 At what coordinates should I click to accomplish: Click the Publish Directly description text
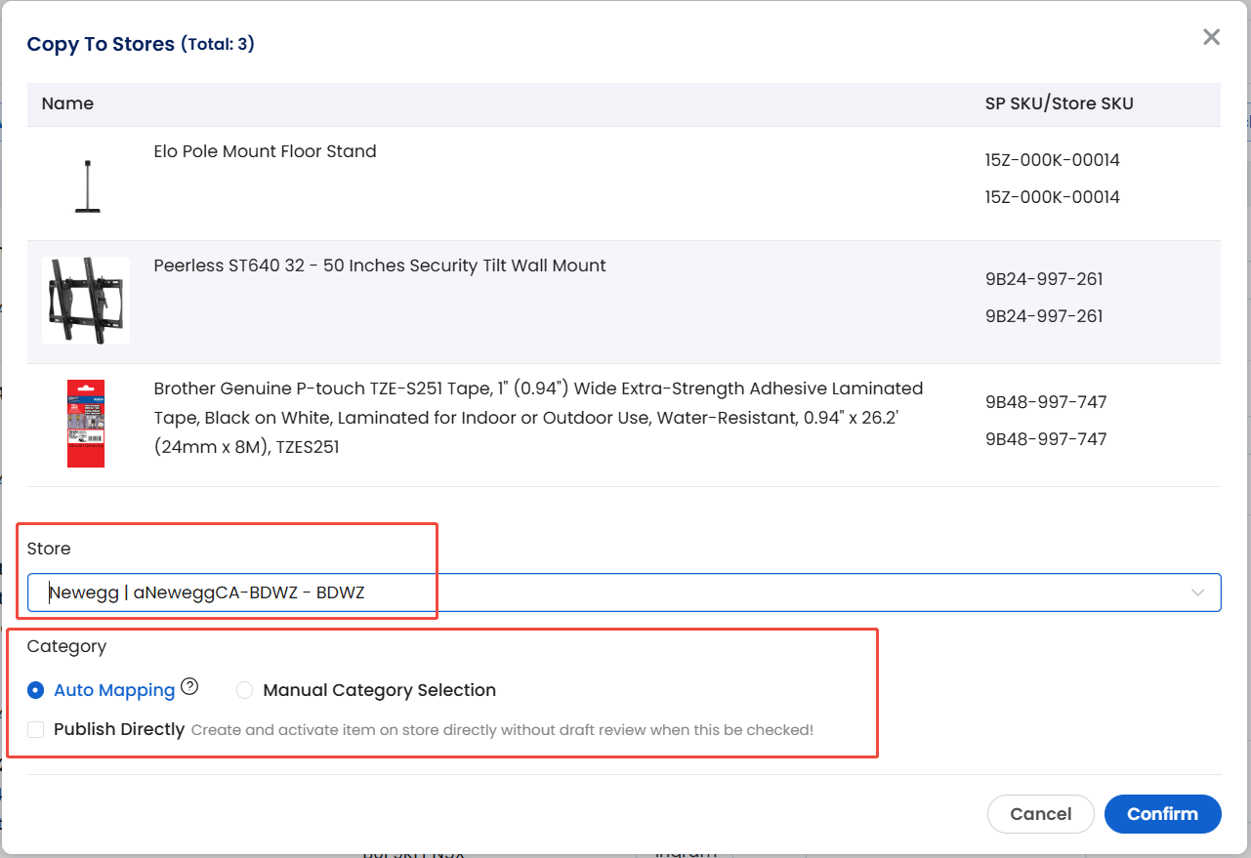[502, 730]
